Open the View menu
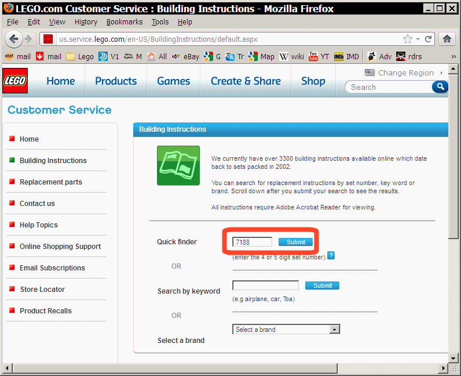The image size is (461, 376). (57, 22)
